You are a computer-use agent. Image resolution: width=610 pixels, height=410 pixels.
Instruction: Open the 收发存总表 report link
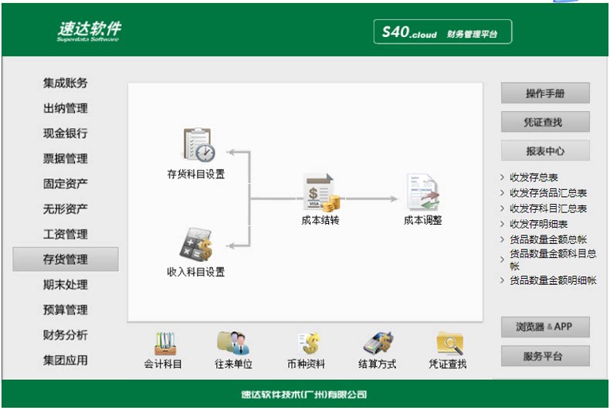534,178
